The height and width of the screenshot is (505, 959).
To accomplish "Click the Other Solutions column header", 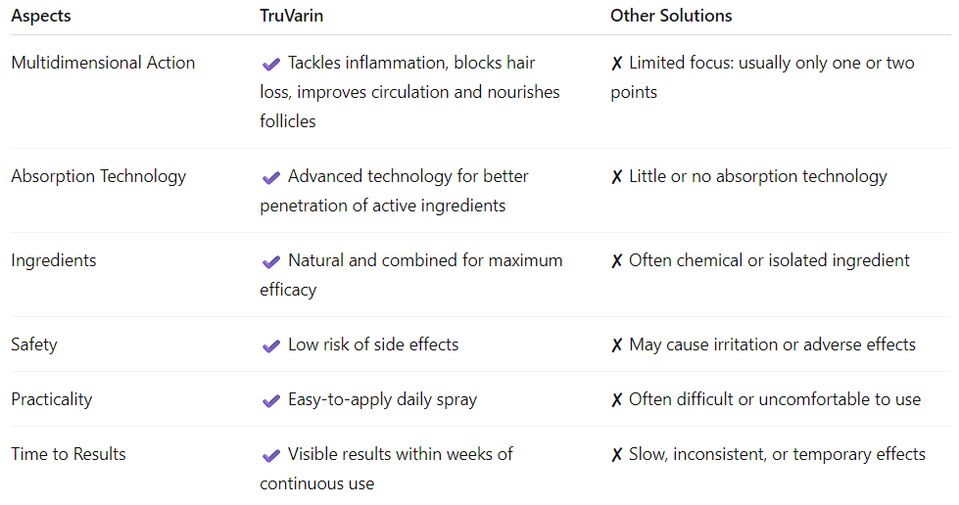I will point(671,16).
